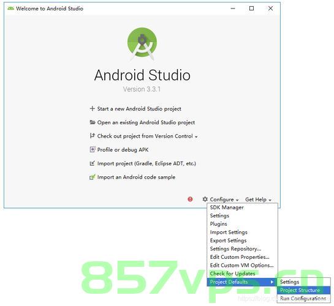Click the APK icon beside Profile or debug APK

pyautogui.click(x=93, y=149)
